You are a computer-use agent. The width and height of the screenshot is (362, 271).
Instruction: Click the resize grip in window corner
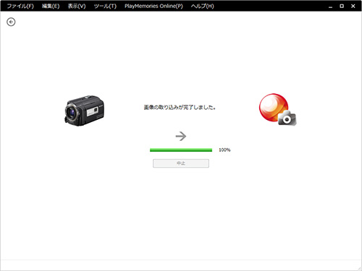[x=359, y=268]
